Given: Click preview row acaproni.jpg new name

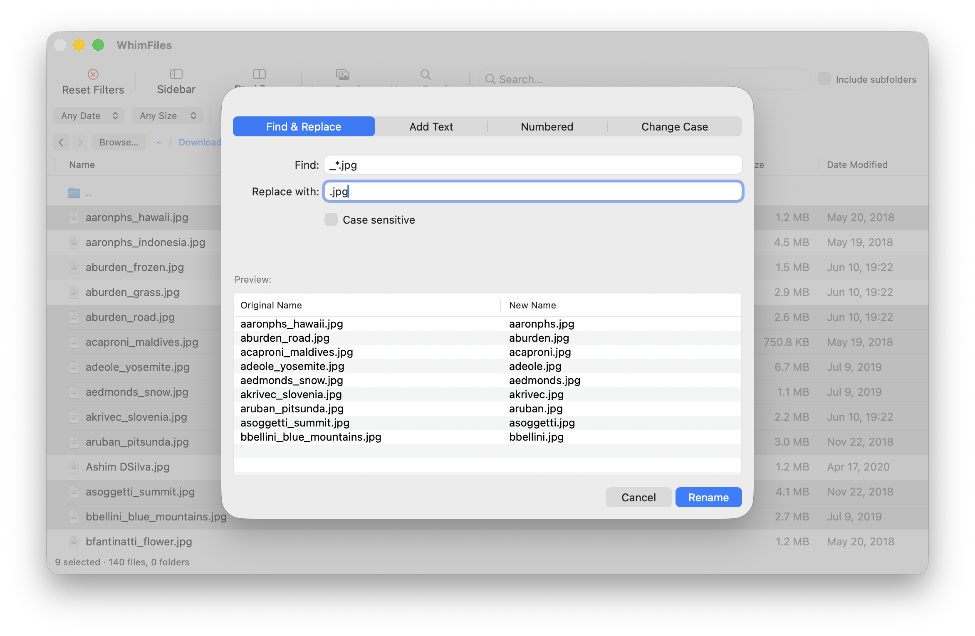Looking at the screenshot, I should [x=540, y=352].
